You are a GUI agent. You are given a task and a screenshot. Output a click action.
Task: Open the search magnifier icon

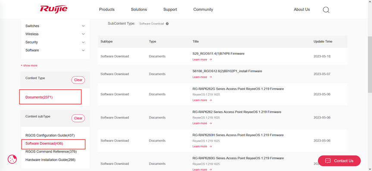326,10
